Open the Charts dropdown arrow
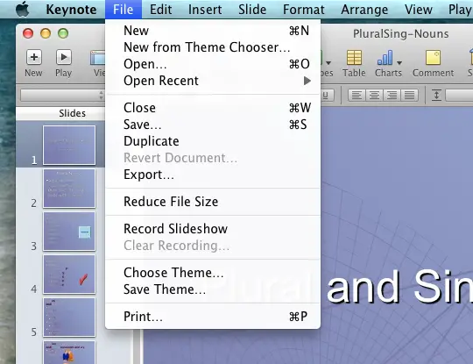The width and height of the screenshot is (473, 364). click(399, 63)
